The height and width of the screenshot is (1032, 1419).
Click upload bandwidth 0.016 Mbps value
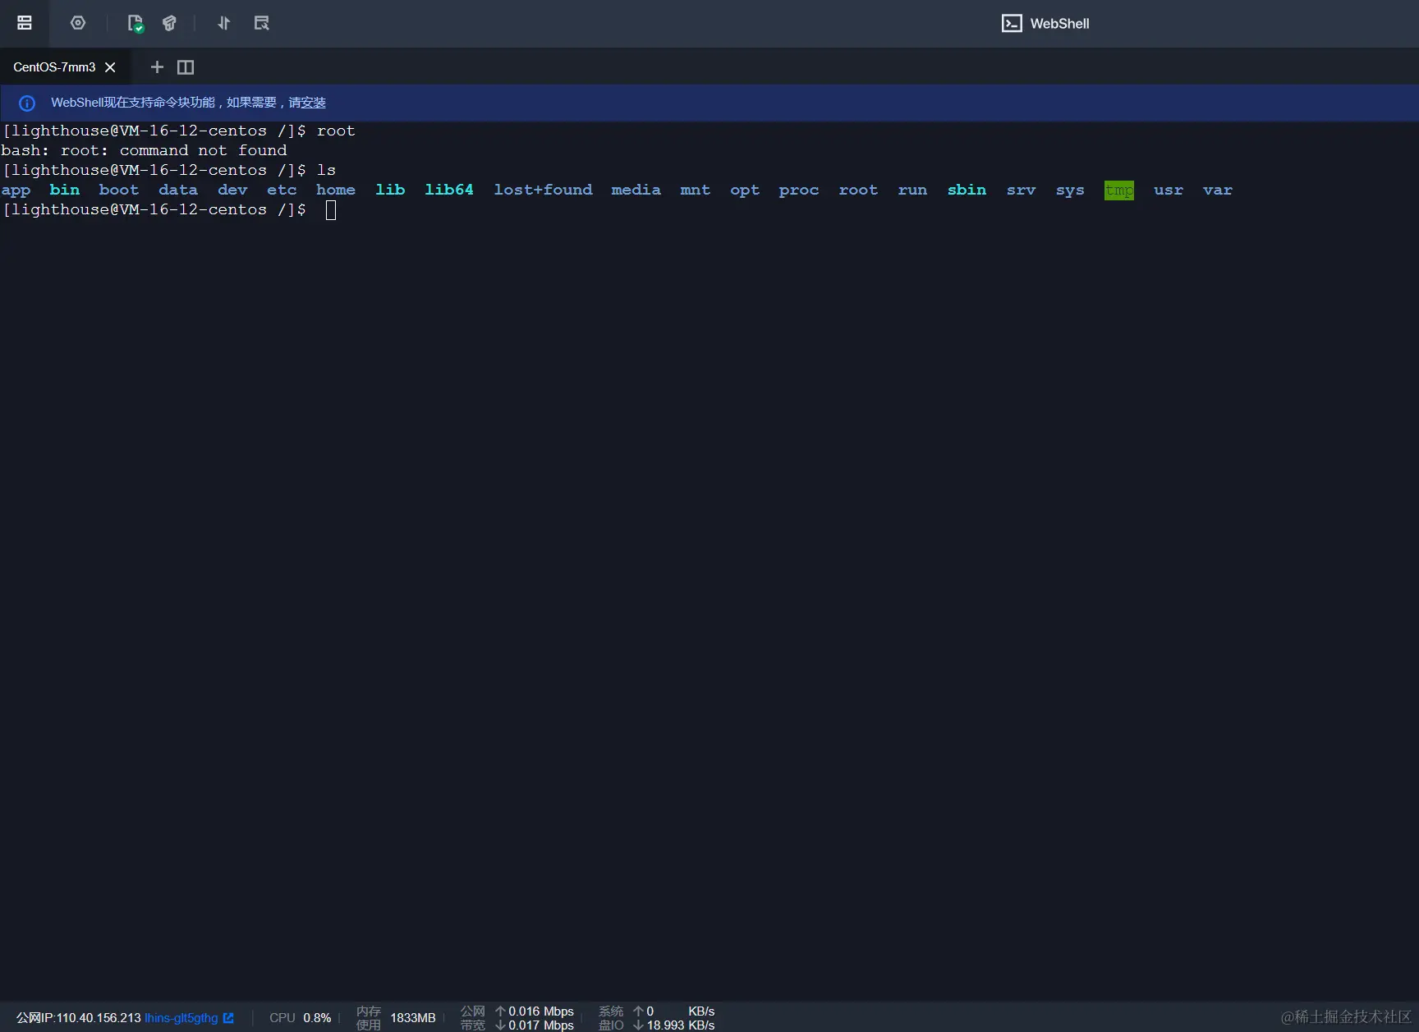540,1011
